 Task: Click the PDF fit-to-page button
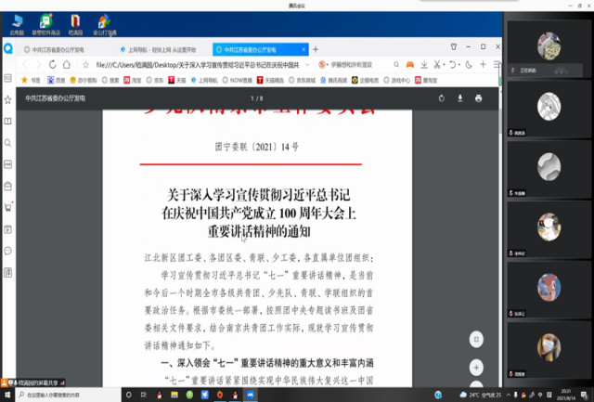click(x=476, y=339)
